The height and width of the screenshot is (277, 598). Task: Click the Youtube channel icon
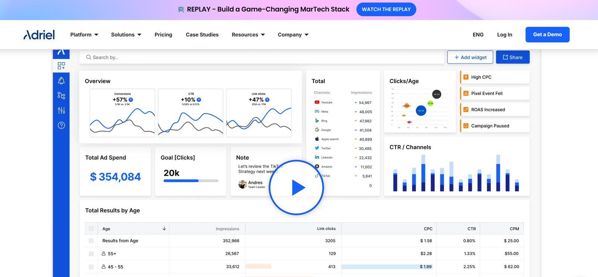pos(317,102)
